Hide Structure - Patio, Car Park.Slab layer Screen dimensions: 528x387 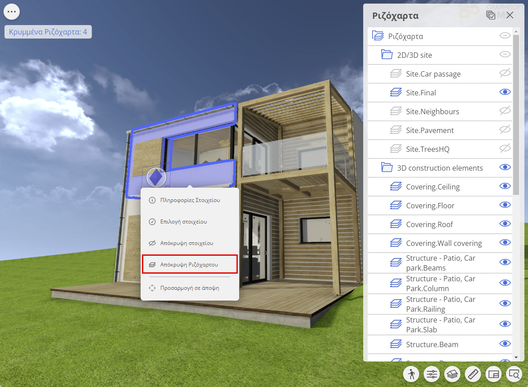click(505, 324)
